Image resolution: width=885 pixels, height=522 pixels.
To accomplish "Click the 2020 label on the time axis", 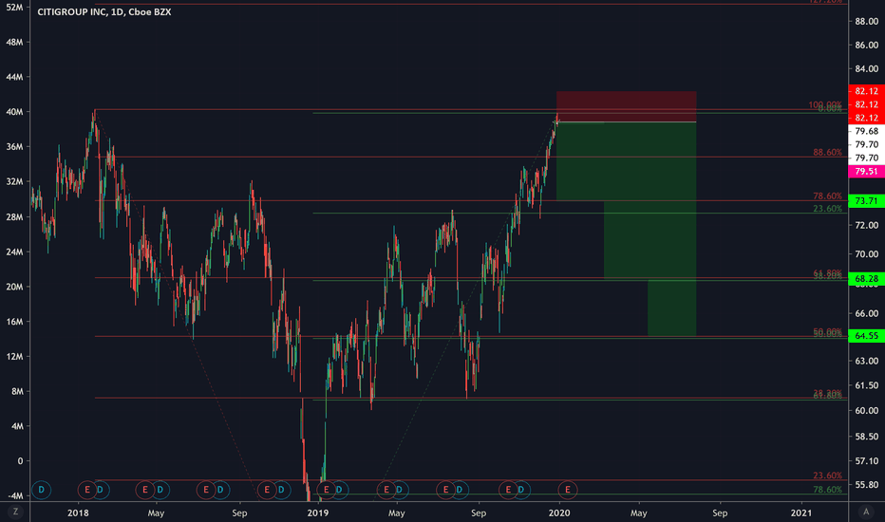I will click(x=559, y=513).
